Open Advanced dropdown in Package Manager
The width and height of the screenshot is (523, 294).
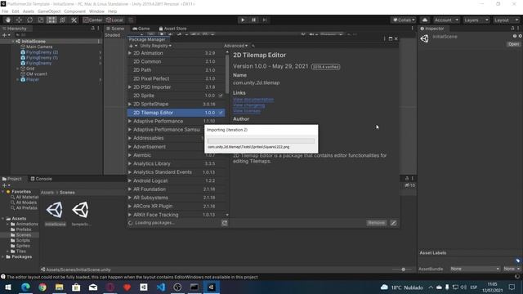pos(236,46)
